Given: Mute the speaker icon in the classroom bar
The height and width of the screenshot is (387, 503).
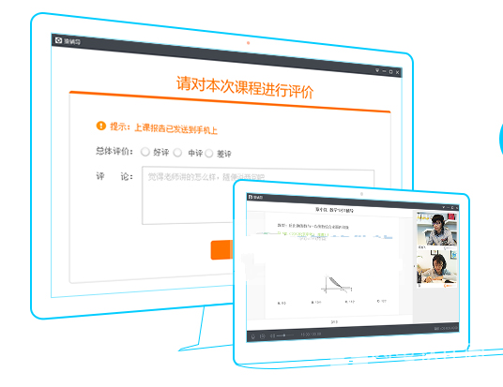Looking at the screenshot, I should [272, 335].
